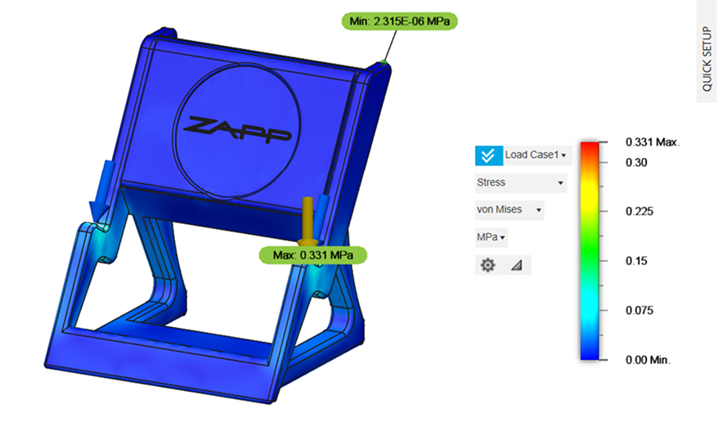Screen dimensions: 719x427
Task: Click the Max: 0.331 MPa label
Action: [313, 255]
